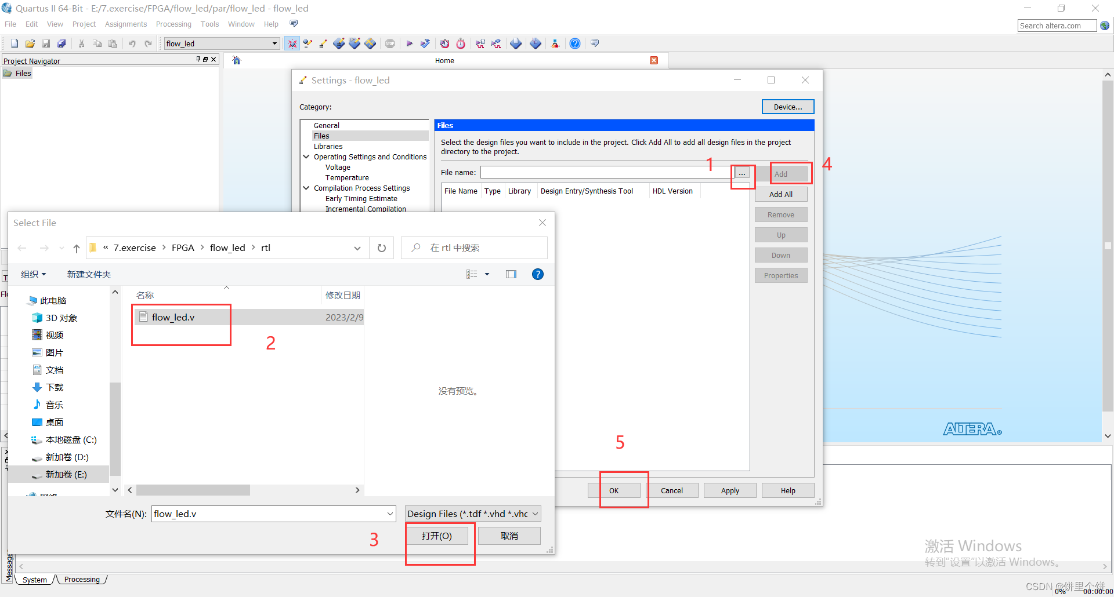
Task: Click the Stop Processing icon
Action: click(x=390, y=43)
